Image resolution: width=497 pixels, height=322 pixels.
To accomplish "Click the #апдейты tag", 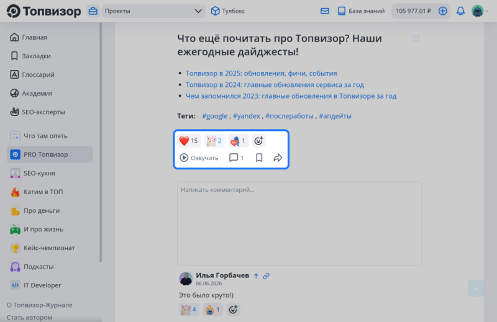I will pyautogui.click(x=335, y=116).
